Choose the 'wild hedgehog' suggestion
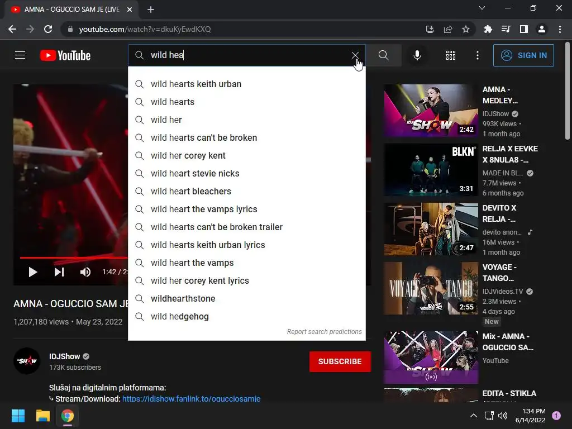 [246, 316]
